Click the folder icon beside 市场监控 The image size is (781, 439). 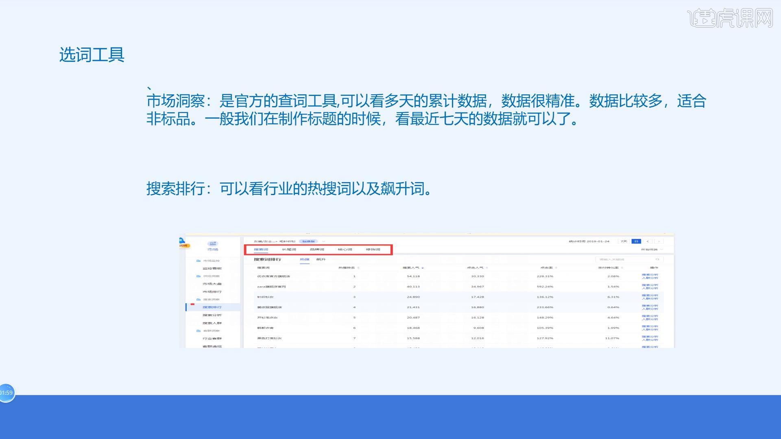(198, 261)
